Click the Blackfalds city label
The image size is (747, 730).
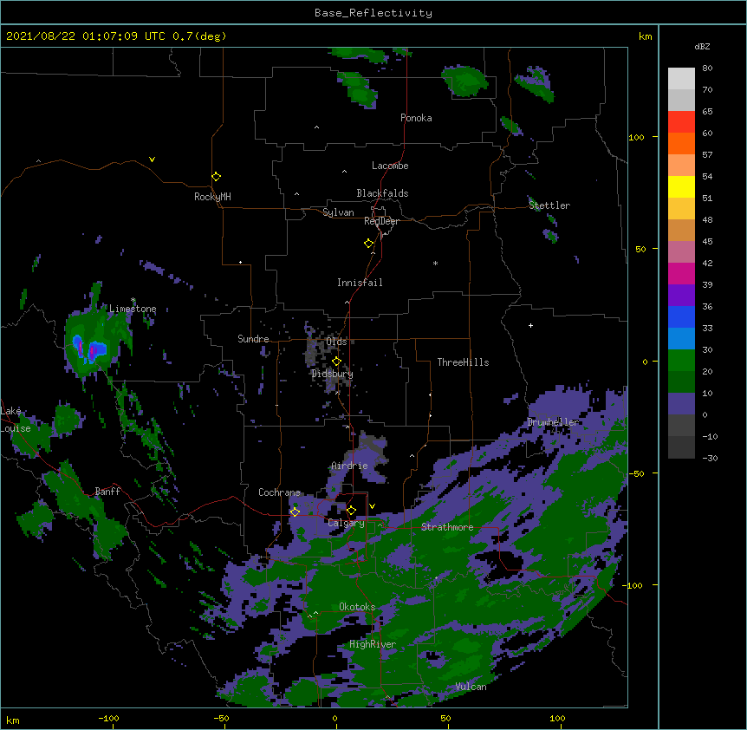pos(382,193)
